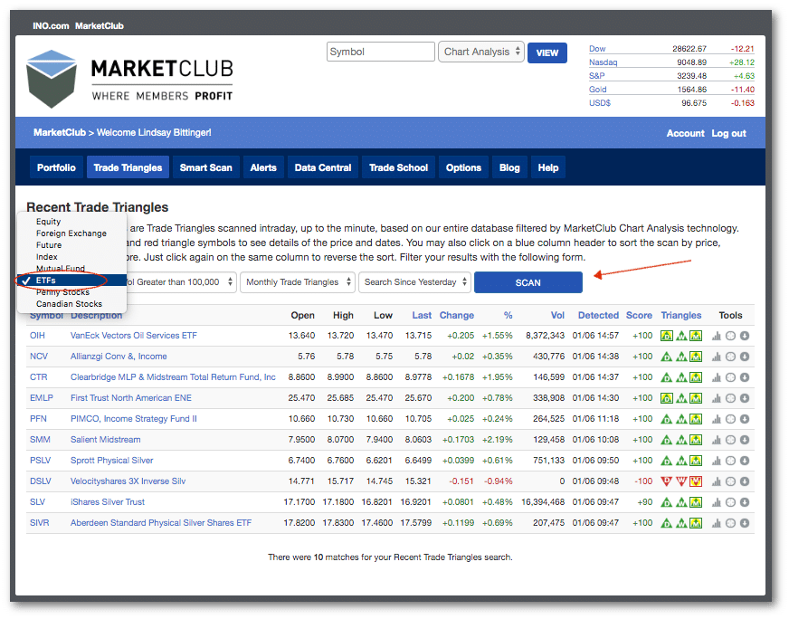The height and width of the screenshot is (619, 789).
Task: Open the chart icon for NCV row
Action: (716, 357)
